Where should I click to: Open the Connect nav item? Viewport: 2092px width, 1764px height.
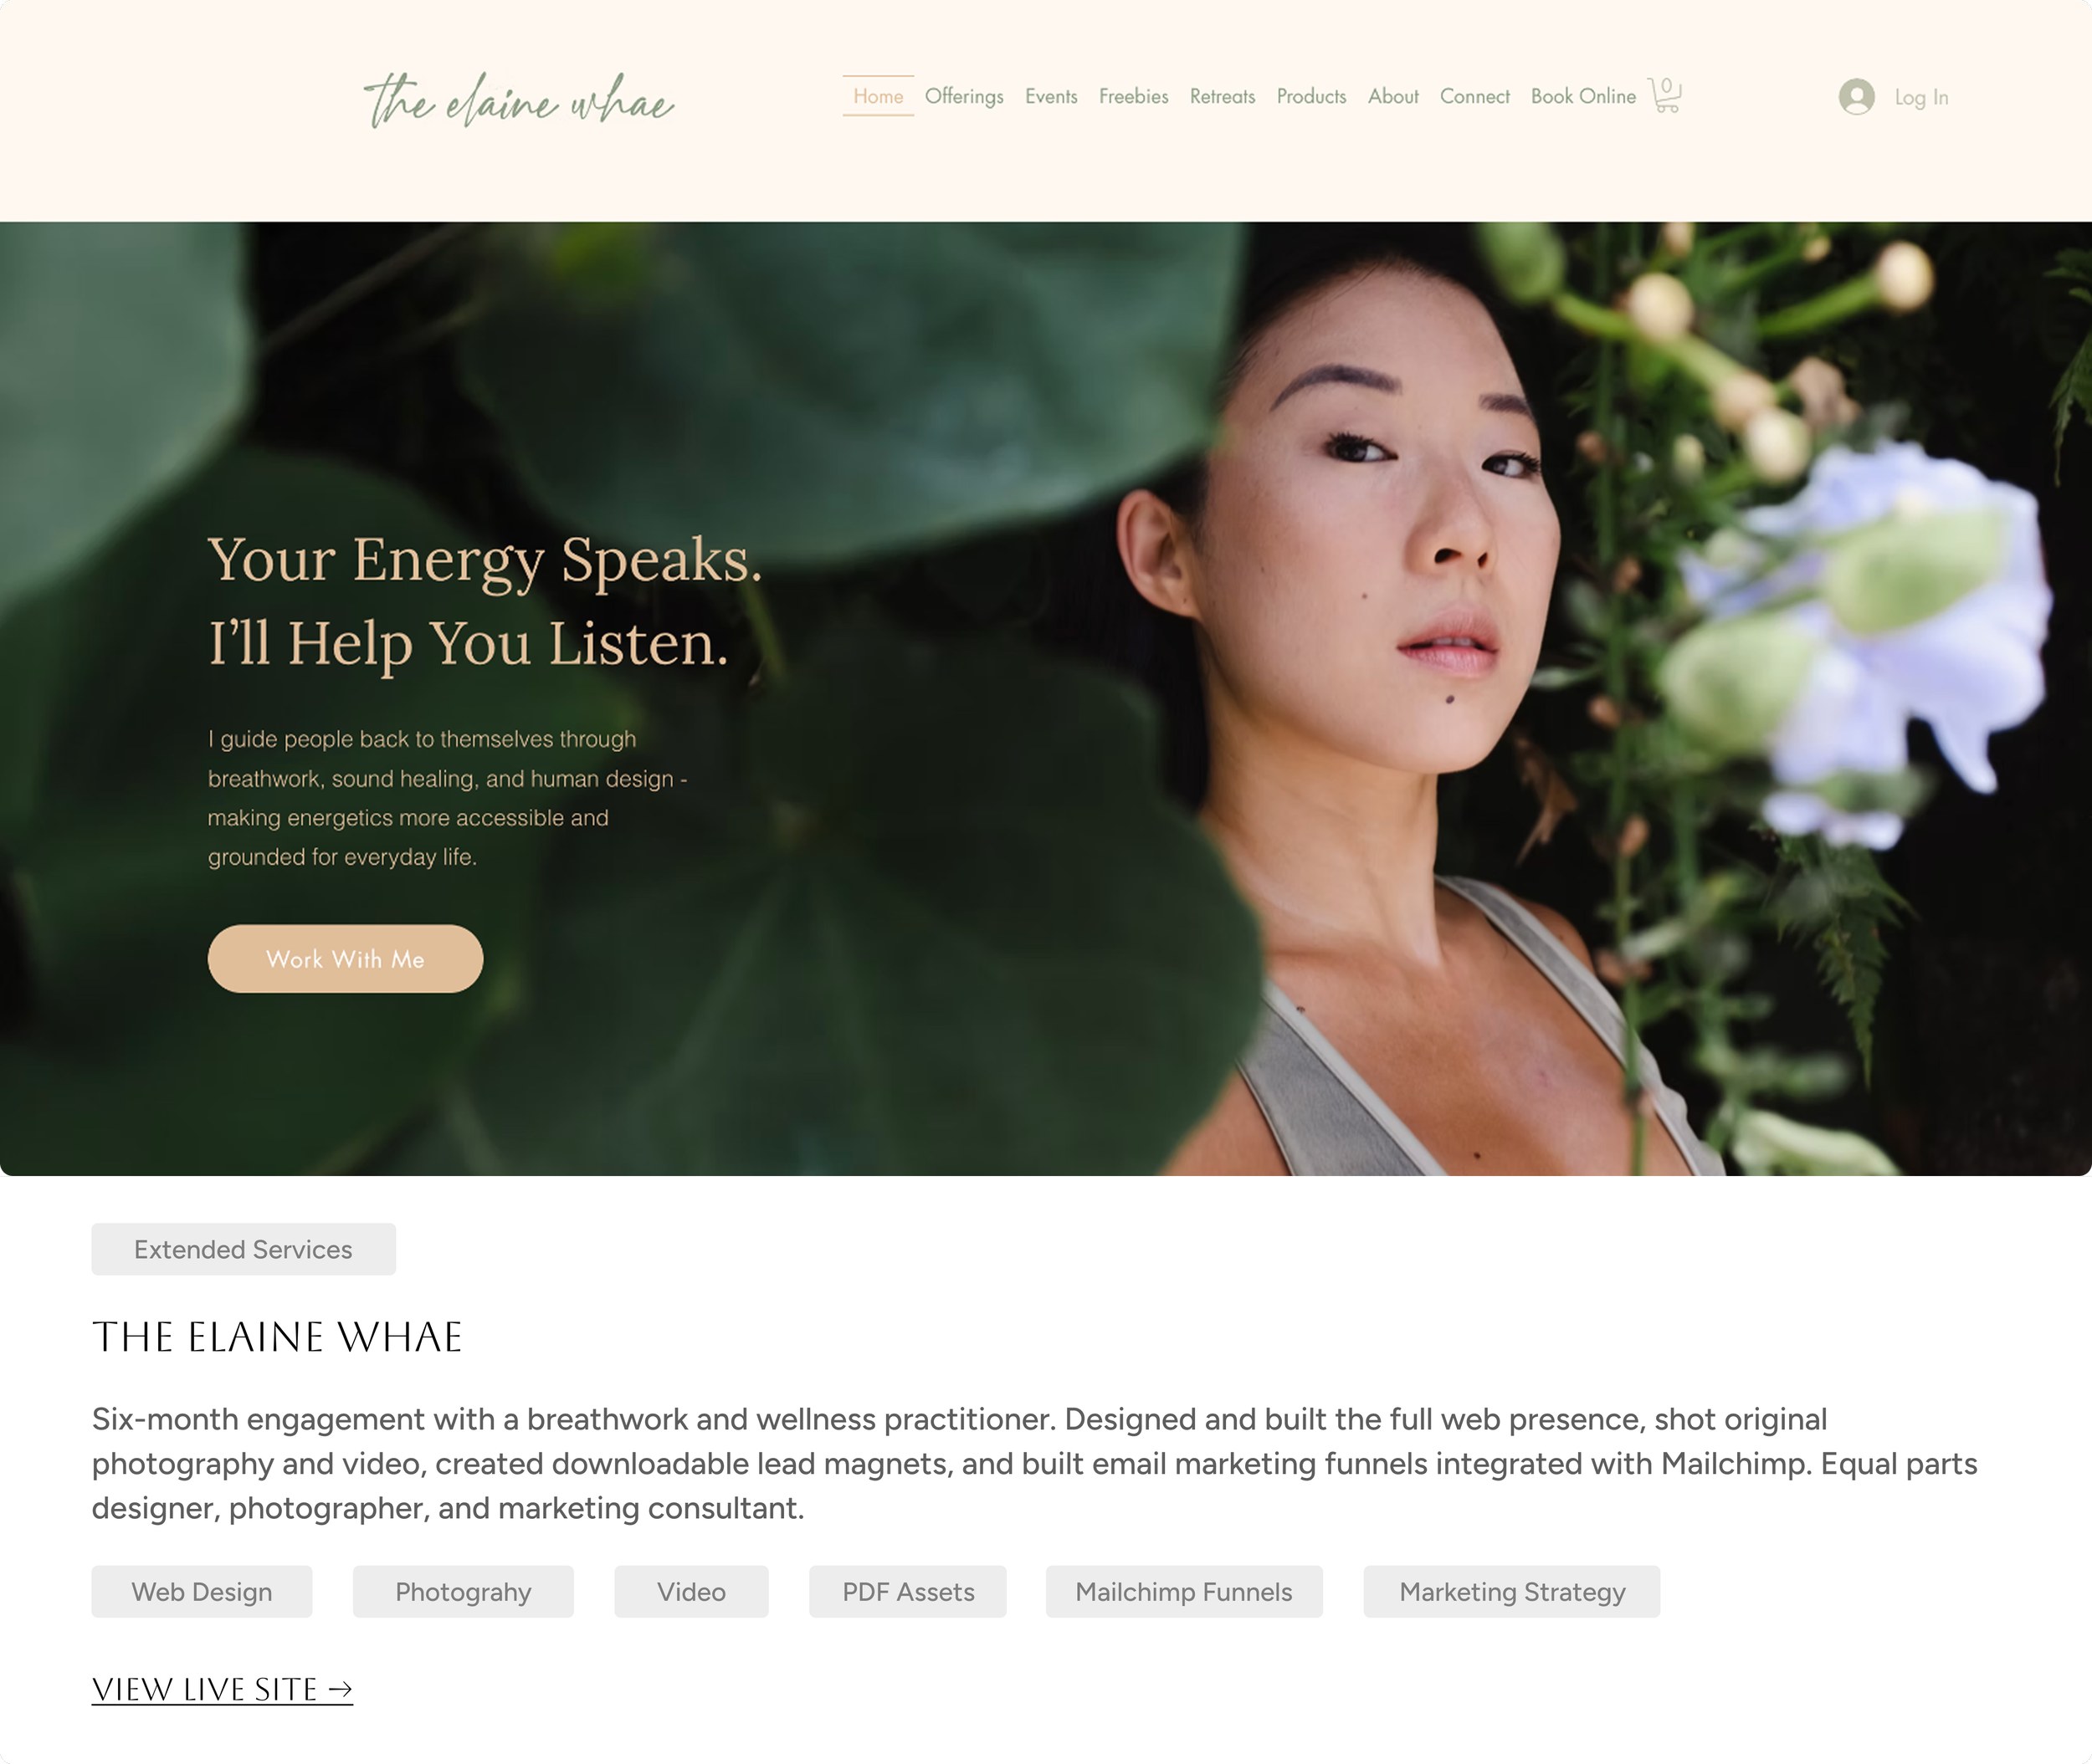(1474, 96)
